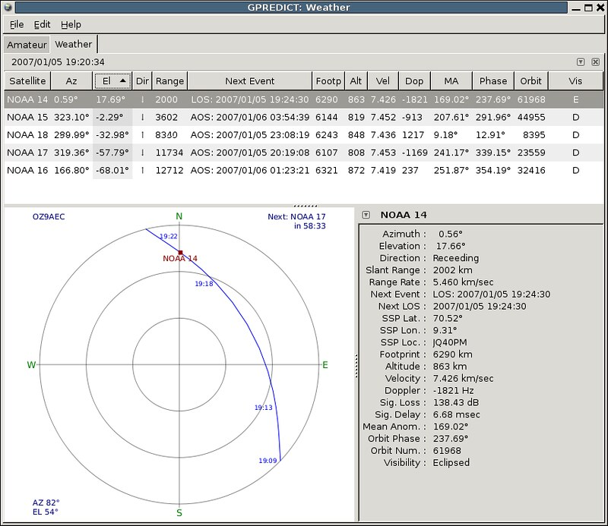Screen dimensions: 608x526
Task: Click the 19:13 time marker on pass track
Action: click(x=263, y=408)
